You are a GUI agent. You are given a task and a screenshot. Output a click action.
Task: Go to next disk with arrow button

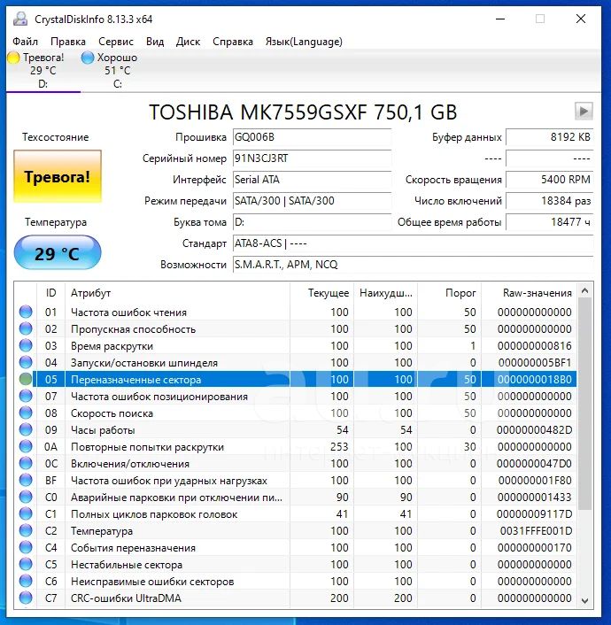(x=584, y=112)
